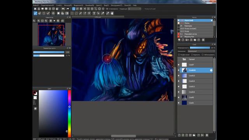Hide the layer with solid dark blue thumbnail

[179, 103]
